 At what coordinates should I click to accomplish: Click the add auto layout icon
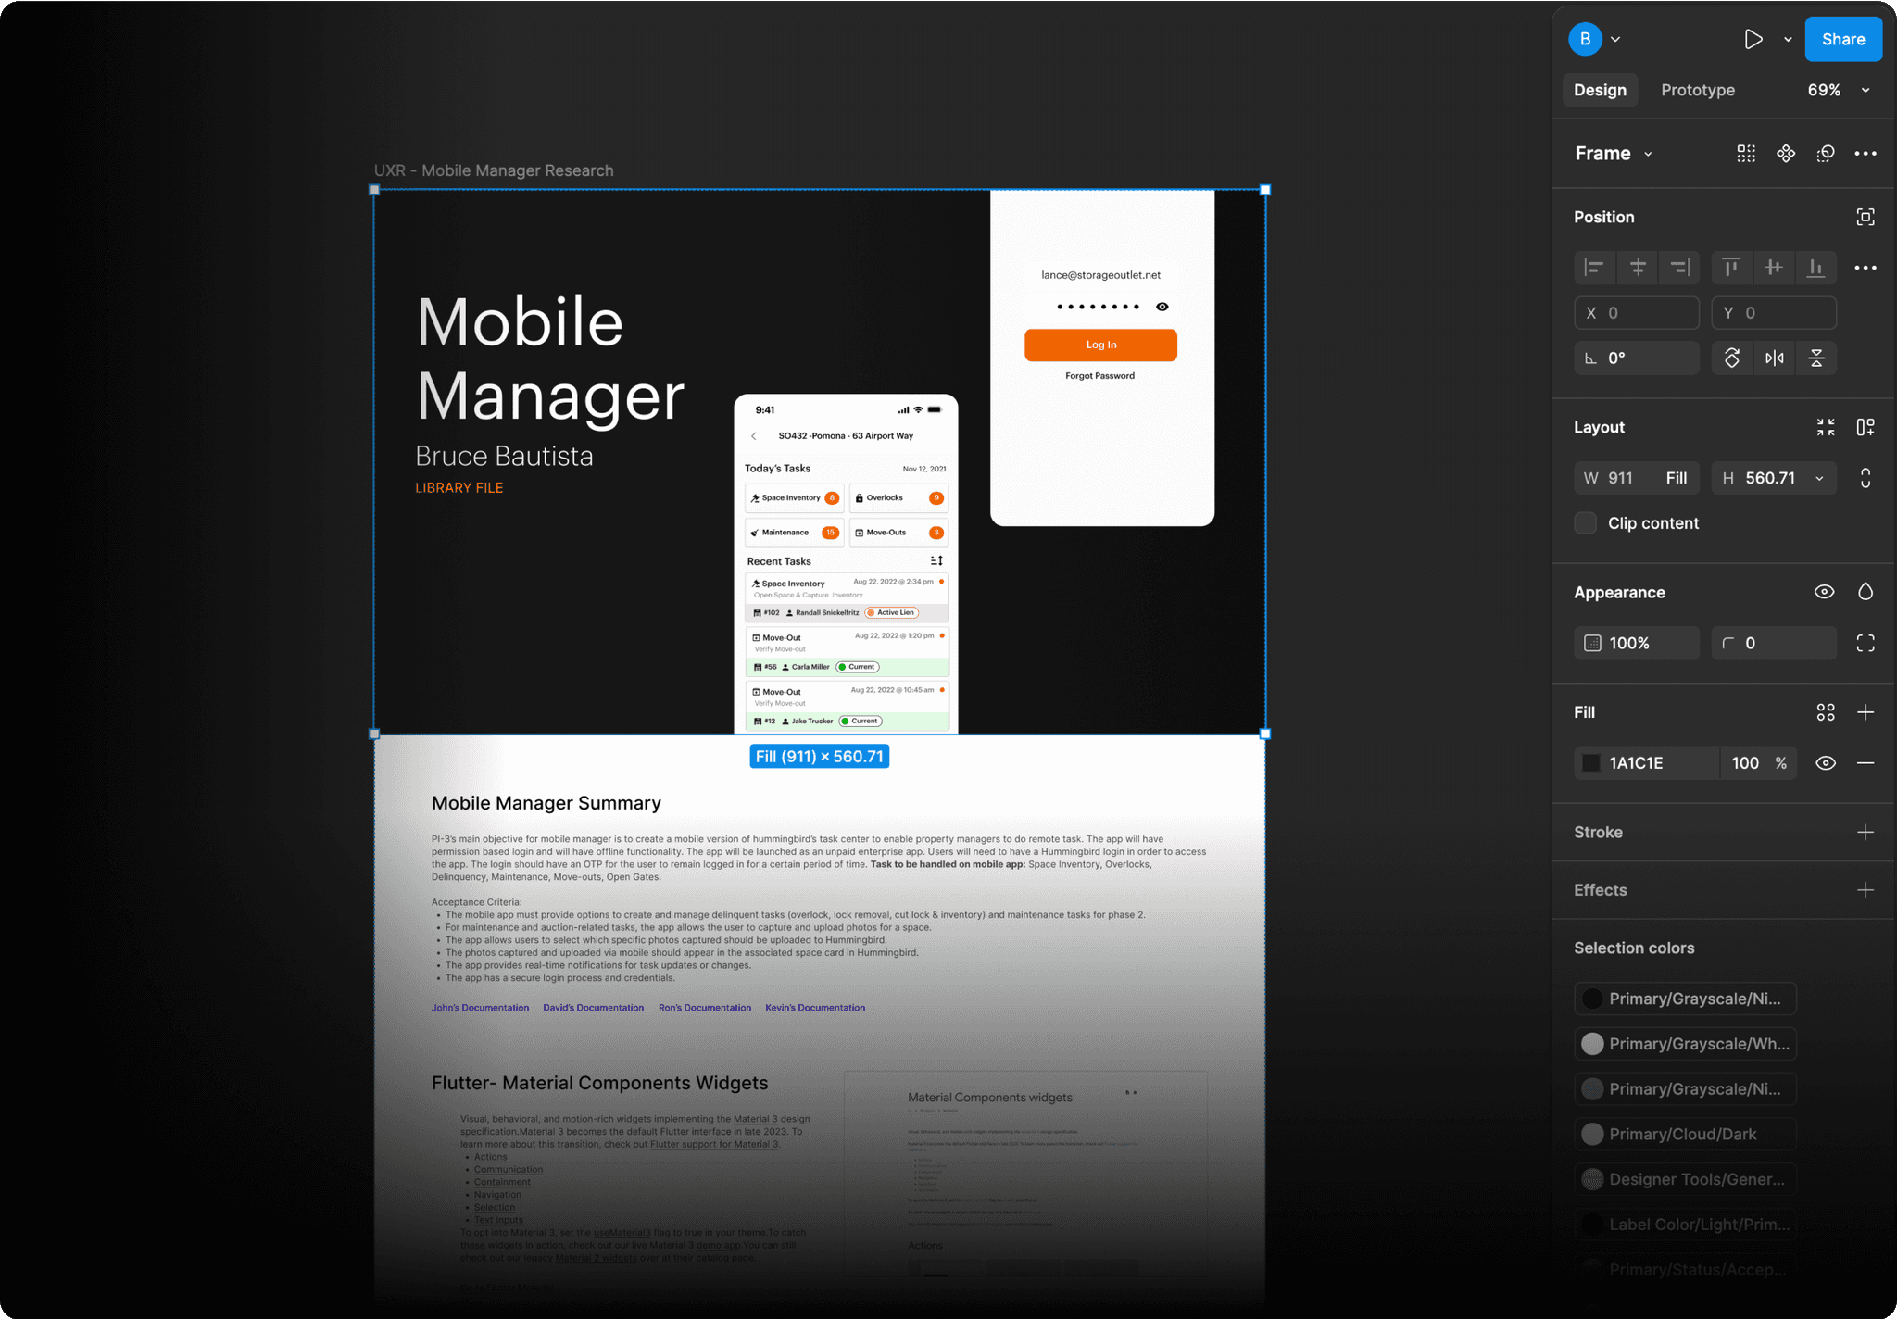[x=1865, y=427]
